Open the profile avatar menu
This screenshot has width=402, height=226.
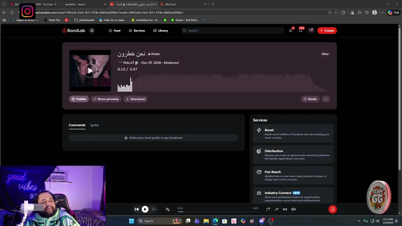click(x=311, y=30)
